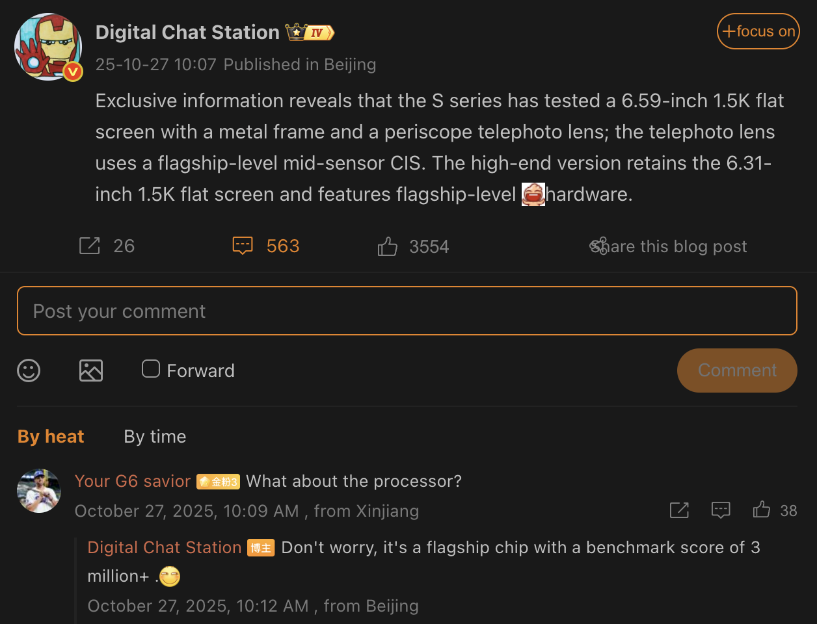
Task: Click the commenter's avatar photo
Action: tap(39, 491)
